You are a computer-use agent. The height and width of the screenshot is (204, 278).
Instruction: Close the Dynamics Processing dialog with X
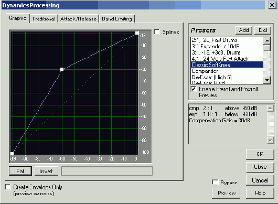click(272, 5)
